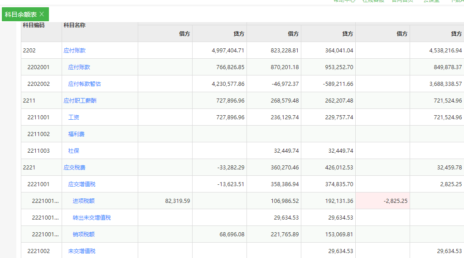The width and height of the screenshot is (464, 258).
Task: Open the 应付账款 link in row 2202001
Action: [79, 67]
